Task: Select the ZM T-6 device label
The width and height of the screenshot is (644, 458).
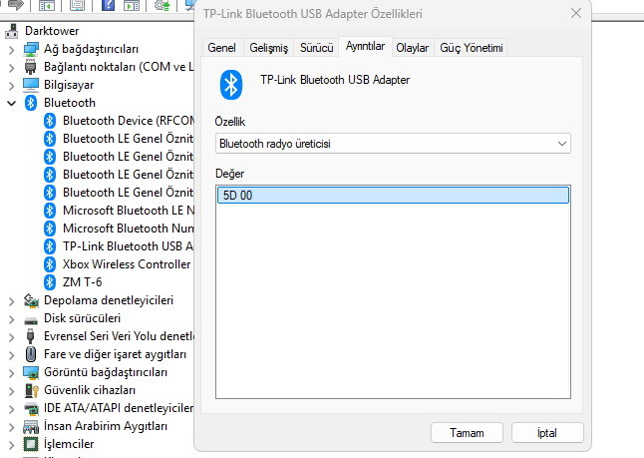Action: click(82, 282)
